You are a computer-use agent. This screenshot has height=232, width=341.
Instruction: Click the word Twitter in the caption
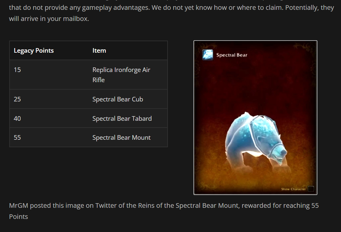pos(106,205)
